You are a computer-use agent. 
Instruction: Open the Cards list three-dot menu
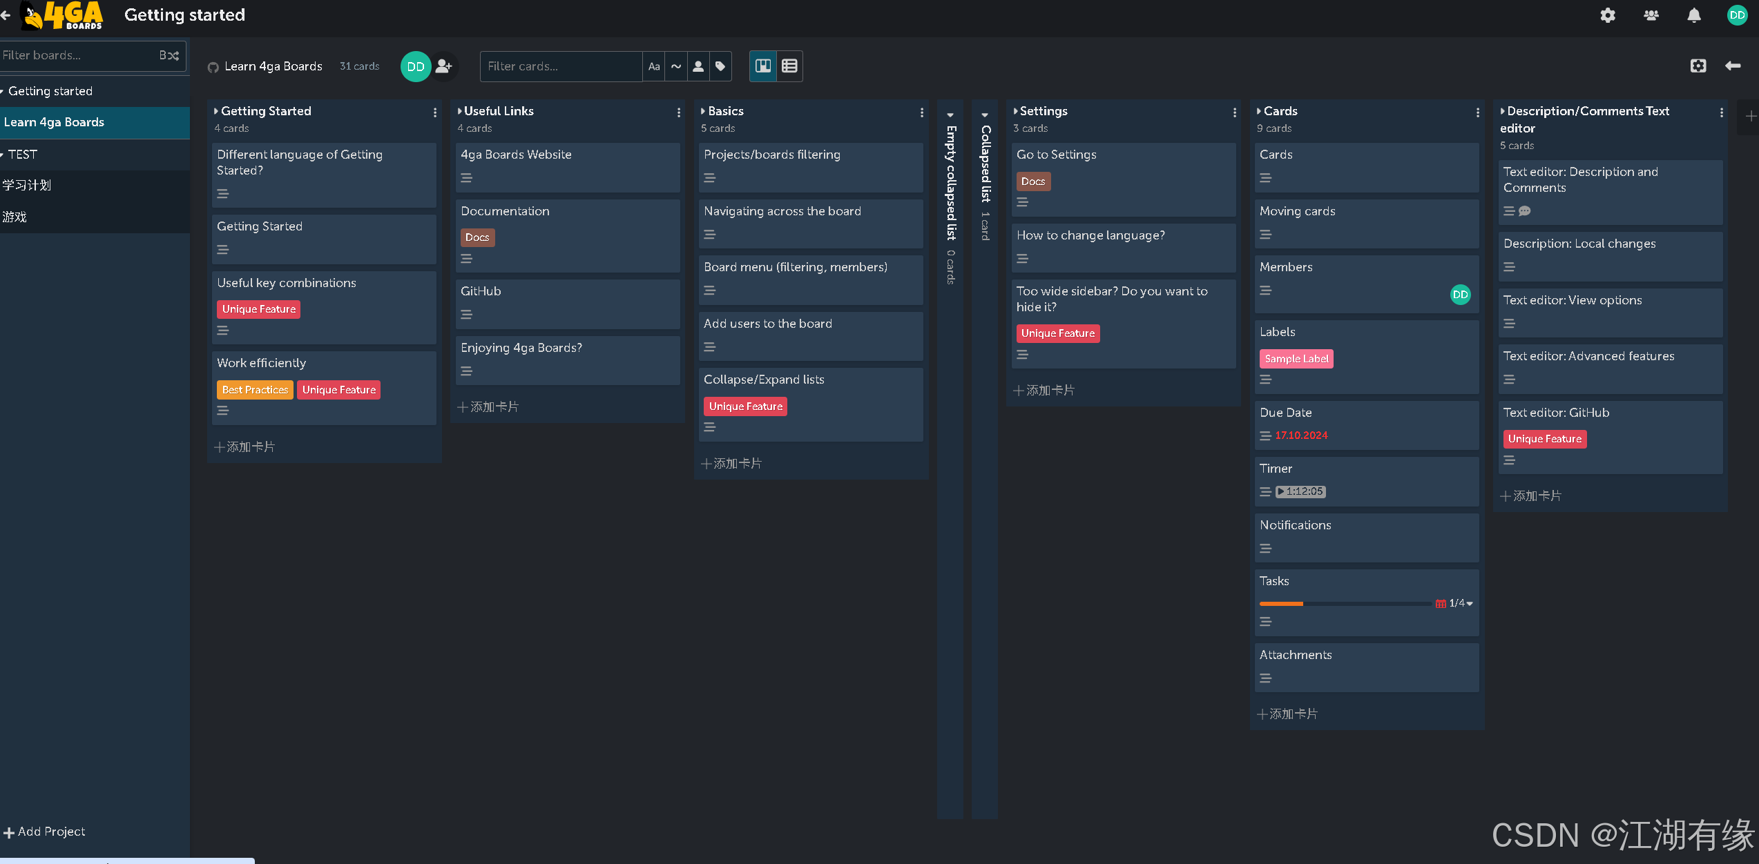pyautogui.click(x=1477, y=112)
